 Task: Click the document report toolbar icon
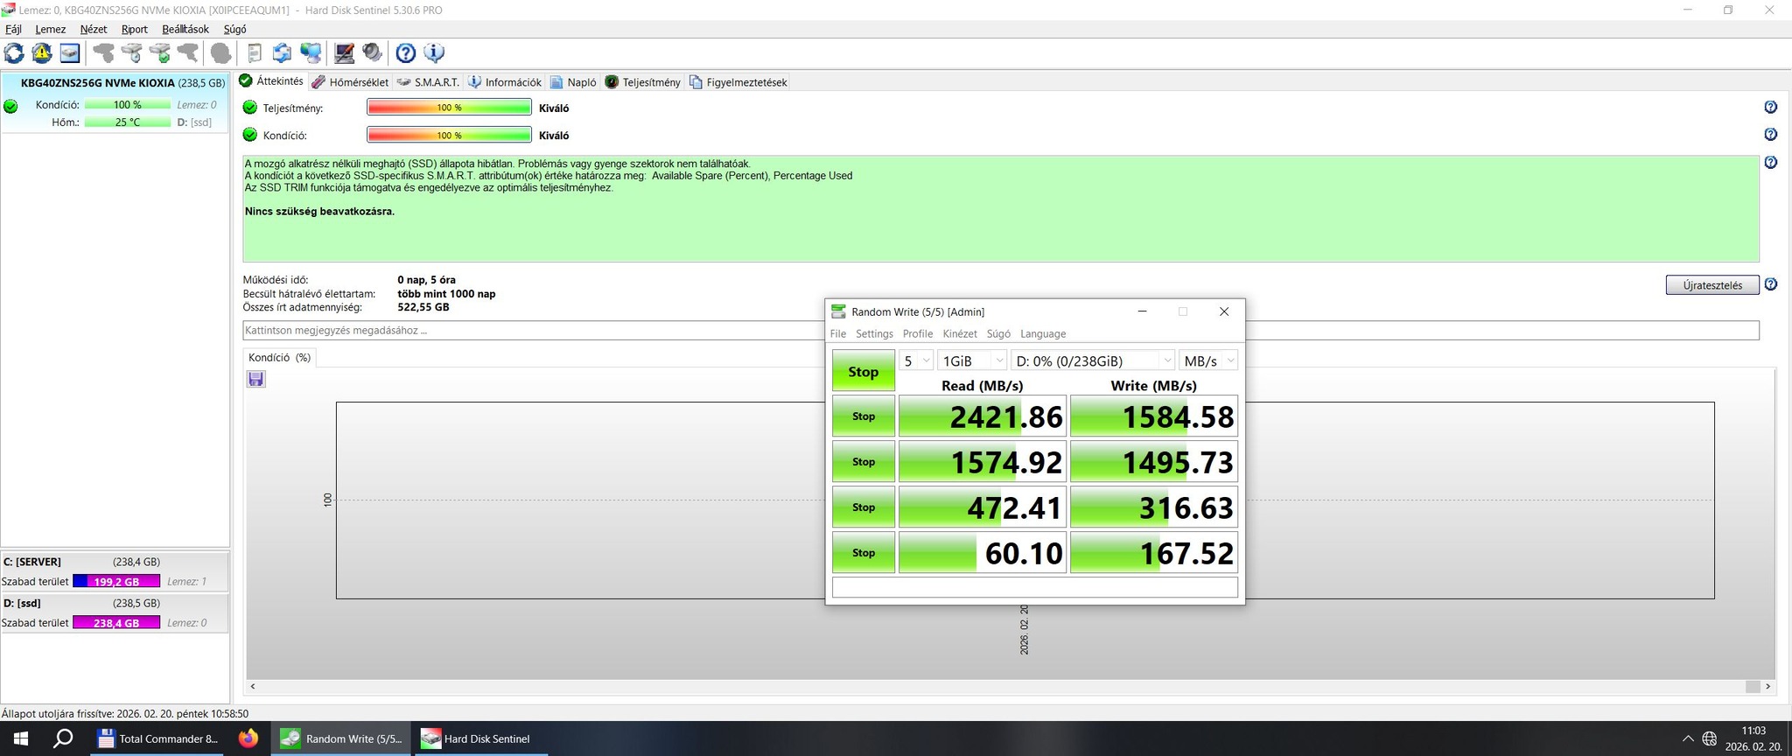255,53
